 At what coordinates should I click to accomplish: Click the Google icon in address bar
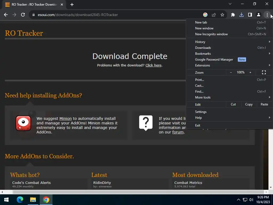pos(205,15)
